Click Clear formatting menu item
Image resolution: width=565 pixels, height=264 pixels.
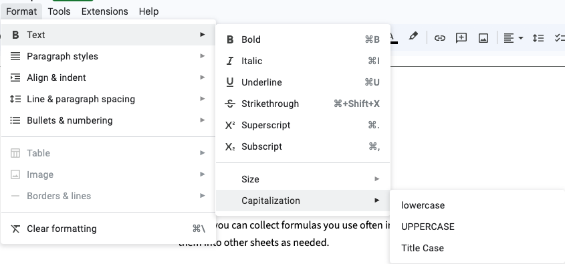(x=108, y=229)
